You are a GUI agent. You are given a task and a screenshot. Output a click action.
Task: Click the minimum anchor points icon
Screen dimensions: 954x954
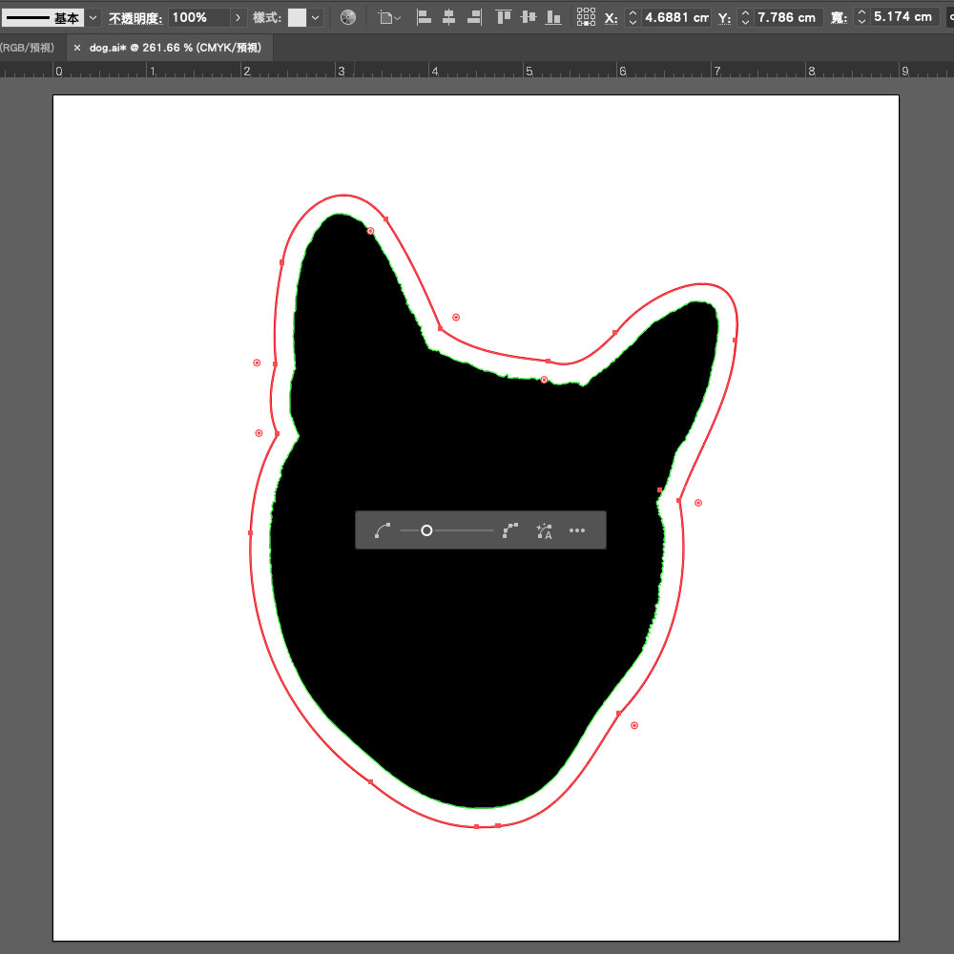[383, 530]
